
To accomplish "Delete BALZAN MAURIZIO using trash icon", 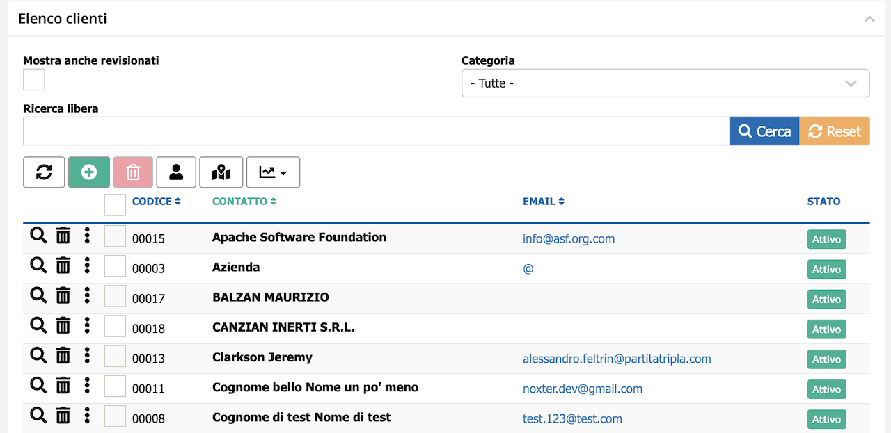I will [63, 295].
